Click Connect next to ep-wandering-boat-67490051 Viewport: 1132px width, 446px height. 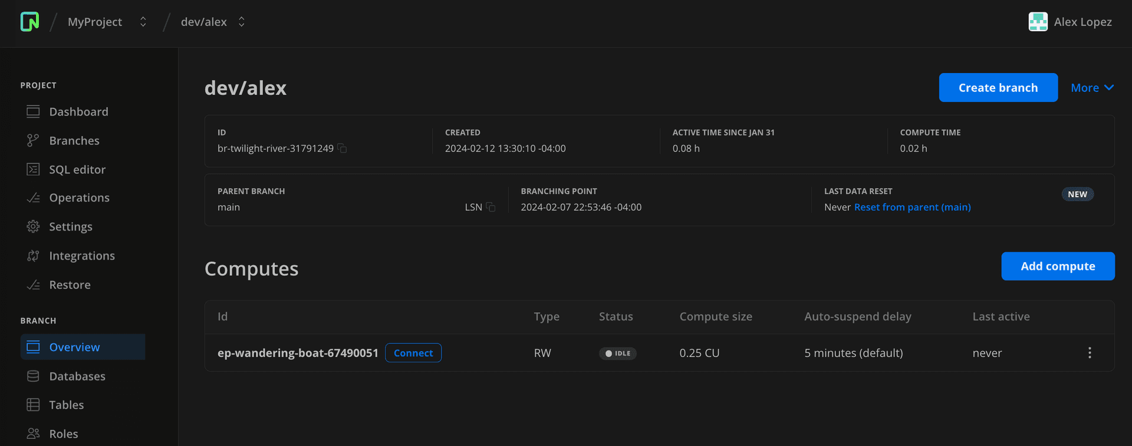[x=413, y=353]
